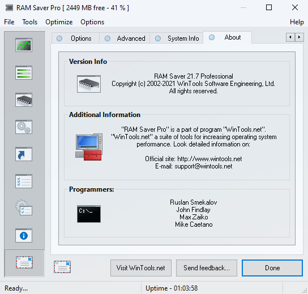Image resolution: width=308 pixels, height=294 pixels.
Task: Click the Uptime status bar entry
Action: pos(172,288)
